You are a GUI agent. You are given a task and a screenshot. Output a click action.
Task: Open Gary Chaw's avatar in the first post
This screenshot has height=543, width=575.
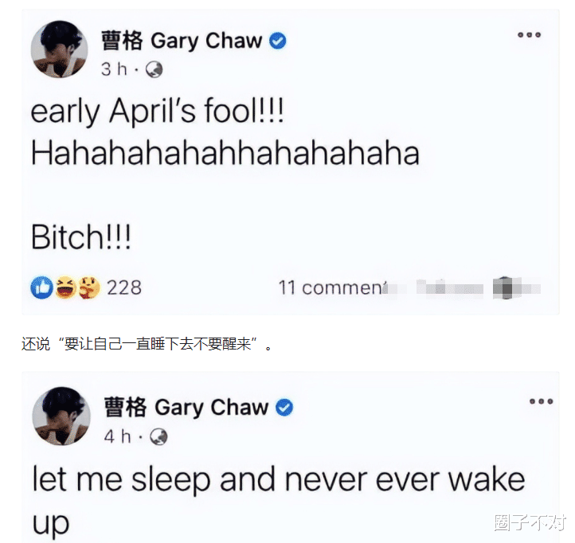[x=59, y=49]
